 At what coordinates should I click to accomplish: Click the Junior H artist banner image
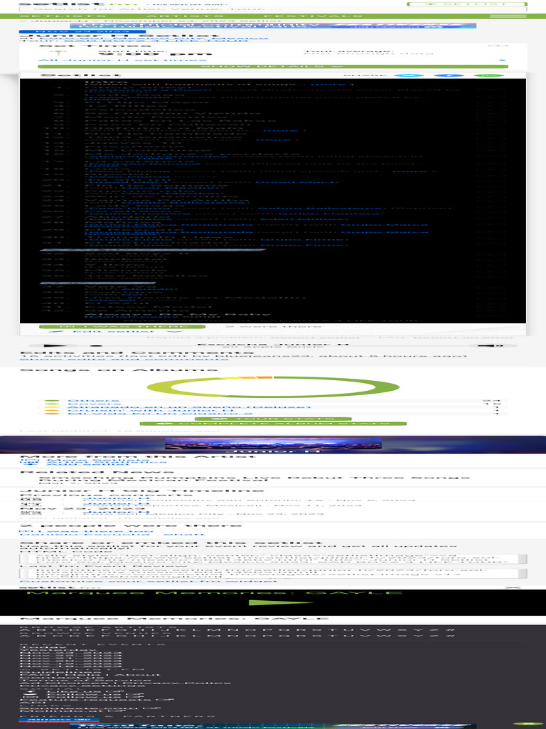[x=273, y=444]
